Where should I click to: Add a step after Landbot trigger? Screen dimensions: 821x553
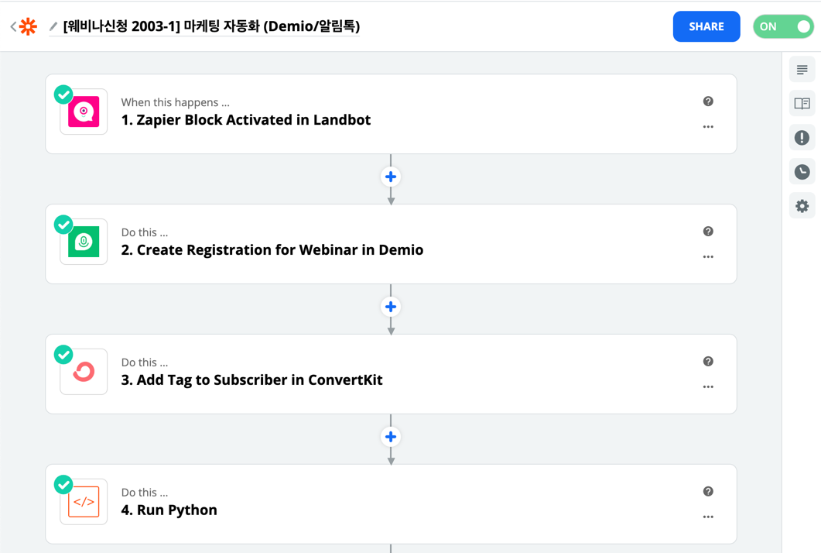point(391,177)
